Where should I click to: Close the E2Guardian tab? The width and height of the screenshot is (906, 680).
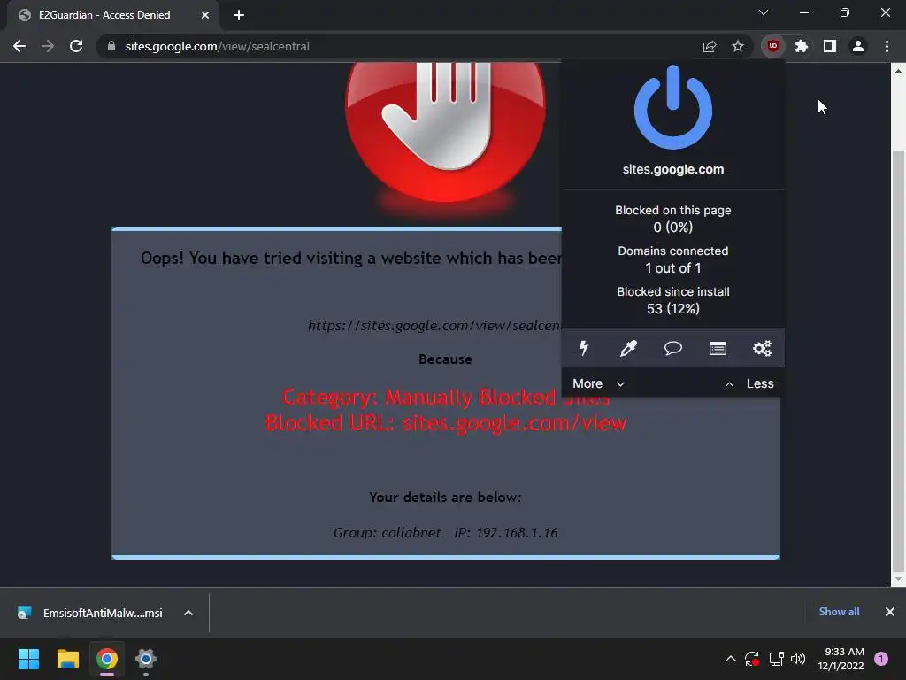click(x=205, y=15)
